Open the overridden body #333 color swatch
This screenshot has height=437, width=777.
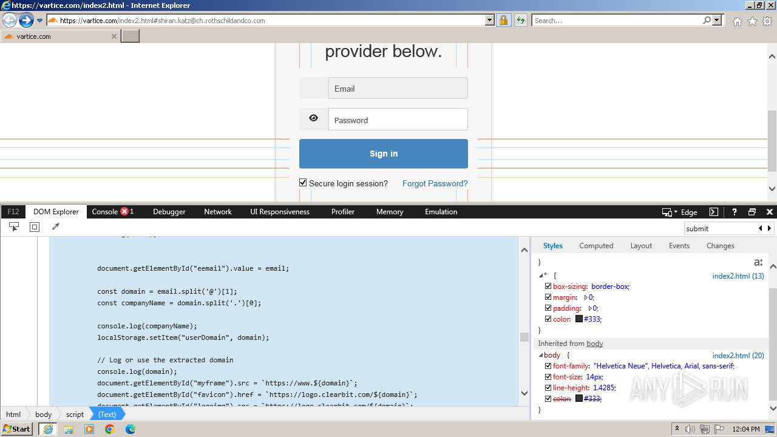click(579, 399)
